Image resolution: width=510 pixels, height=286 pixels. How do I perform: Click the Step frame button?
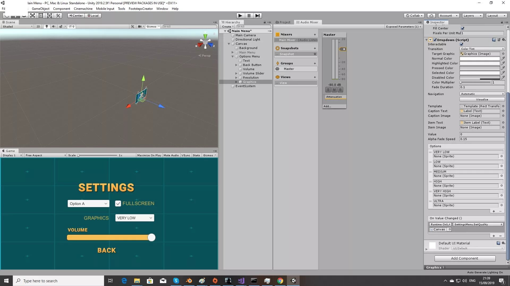coord(257,16)
